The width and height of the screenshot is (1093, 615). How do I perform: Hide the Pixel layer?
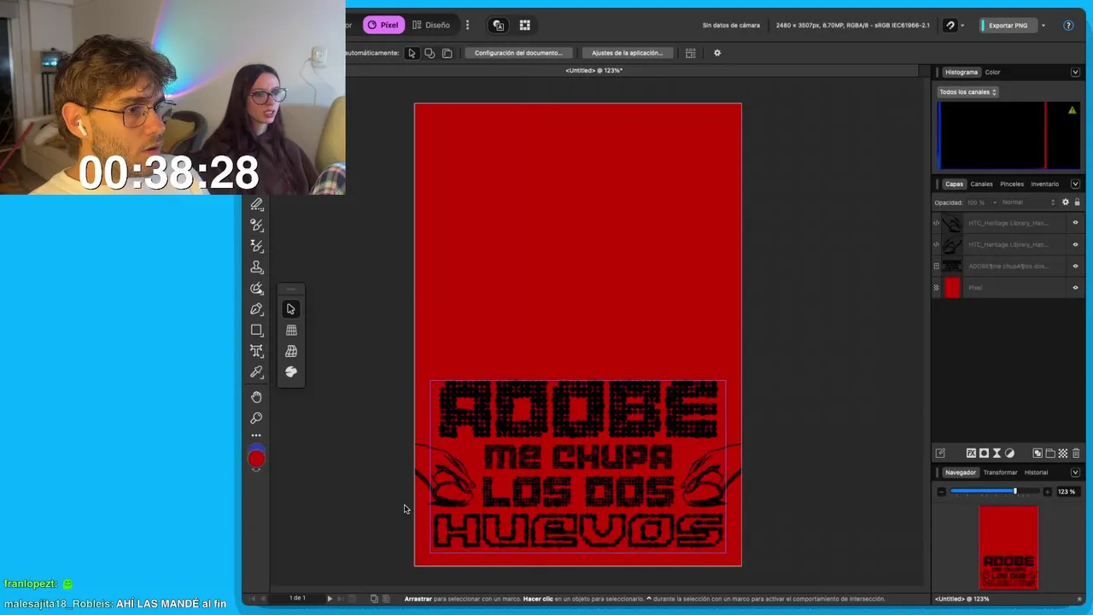(x=1075, y=288)
